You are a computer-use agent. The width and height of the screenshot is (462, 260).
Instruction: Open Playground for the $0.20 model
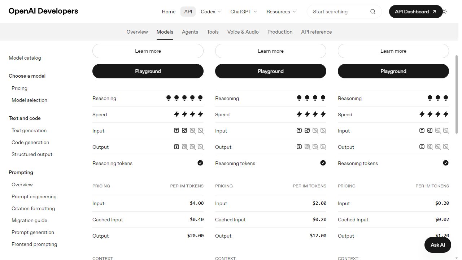(393, 71)
